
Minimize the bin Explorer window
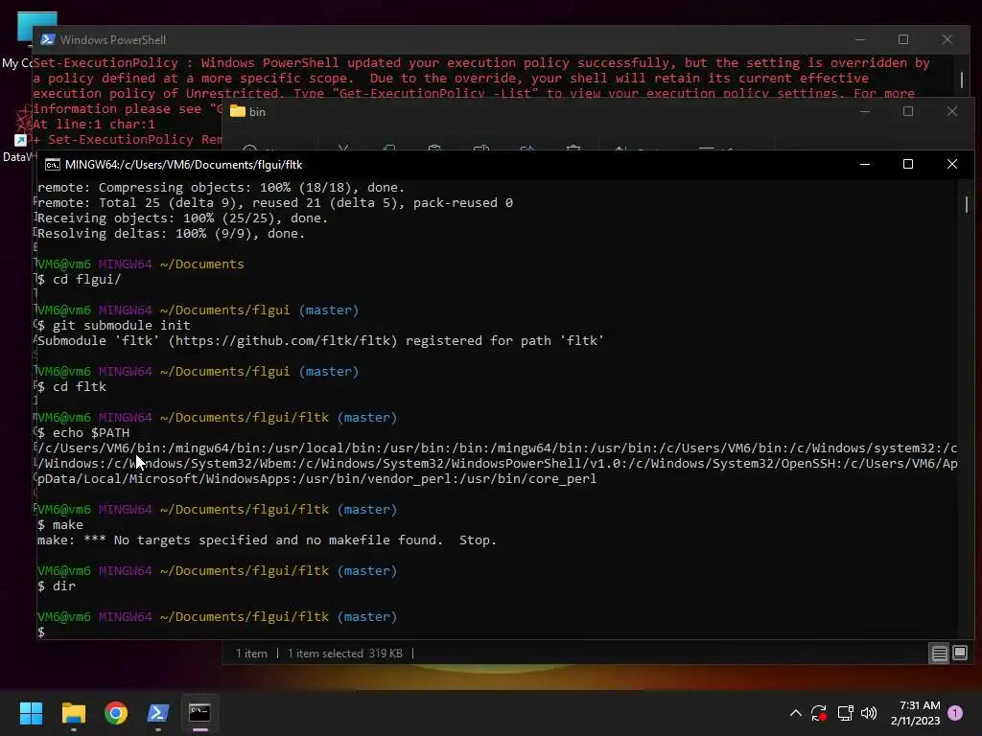pyautogui.click(x=865, y=111)
